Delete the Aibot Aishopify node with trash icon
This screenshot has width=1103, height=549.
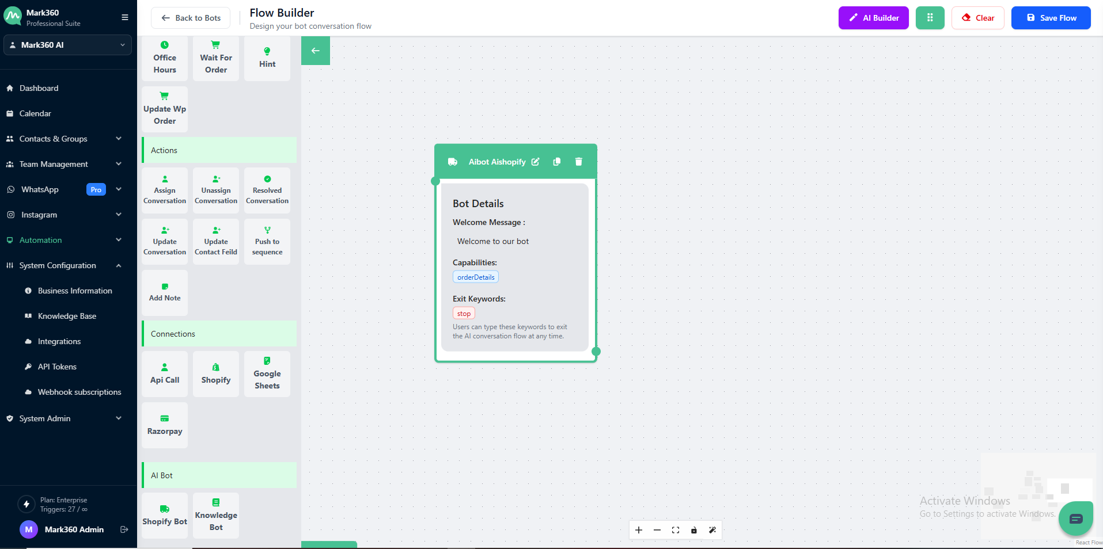coord(578,162)
